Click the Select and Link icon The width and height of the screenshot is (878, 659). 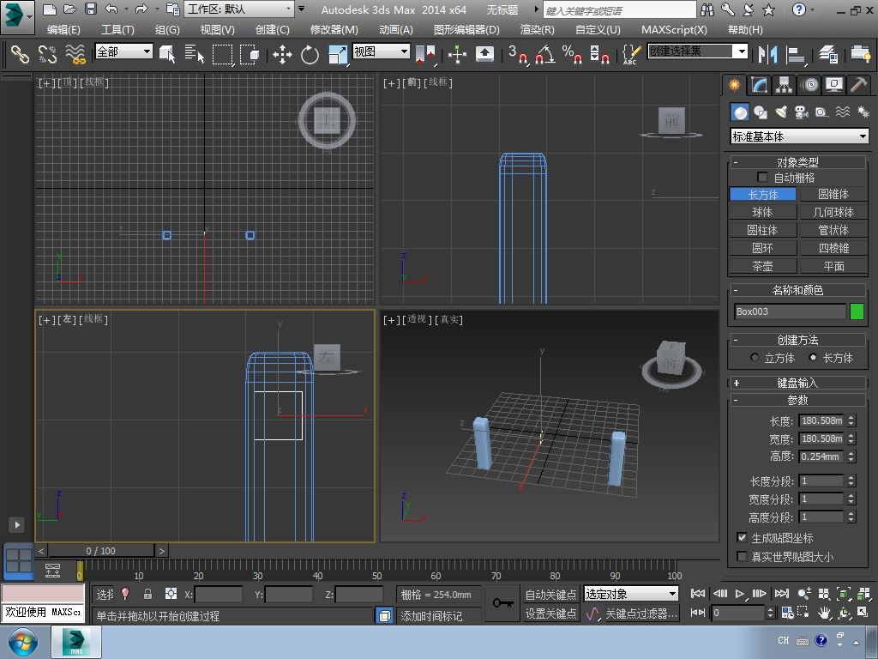point(20,55)
